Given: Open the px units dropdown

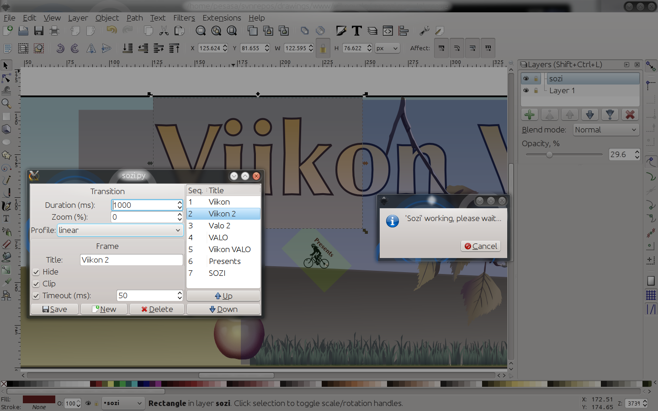Looking at the screenshot, I should coord(387,48).
